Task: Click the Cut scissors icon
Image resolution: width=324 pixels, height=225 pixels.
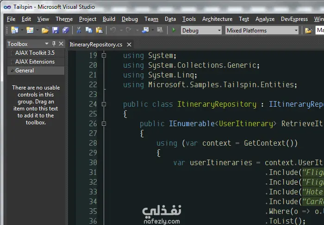Action: (x=79, y=30)
